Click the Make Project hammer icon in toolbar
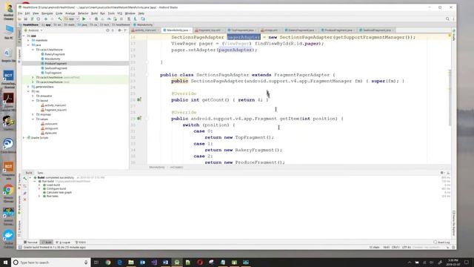The height and width of the screenshot is (267, 474). (60, 19)
